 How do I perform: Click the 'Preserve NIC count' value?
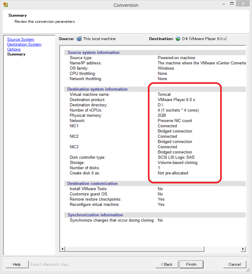[175, 121]
